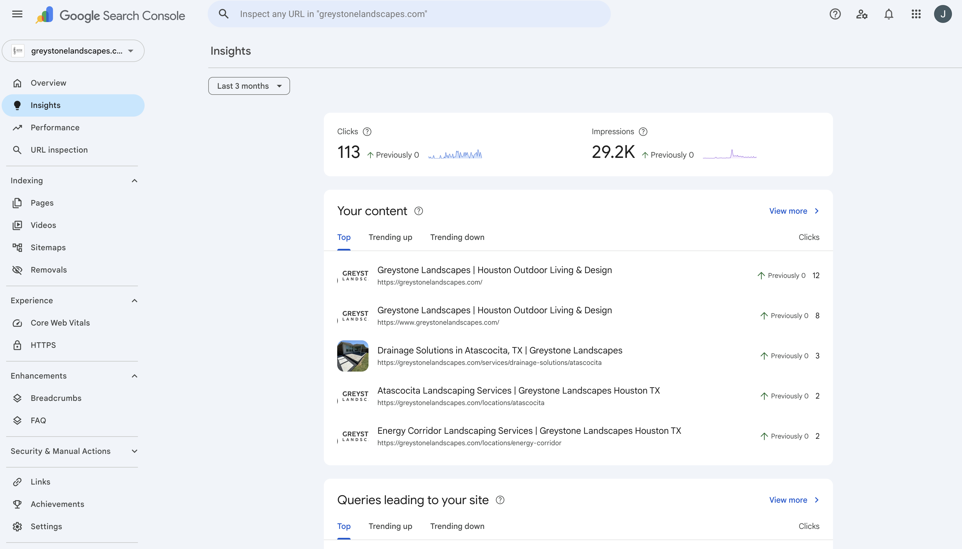Click the help icon beside Your content
The height and width of the screenshot is (549, 962).
tap(418, 211)
